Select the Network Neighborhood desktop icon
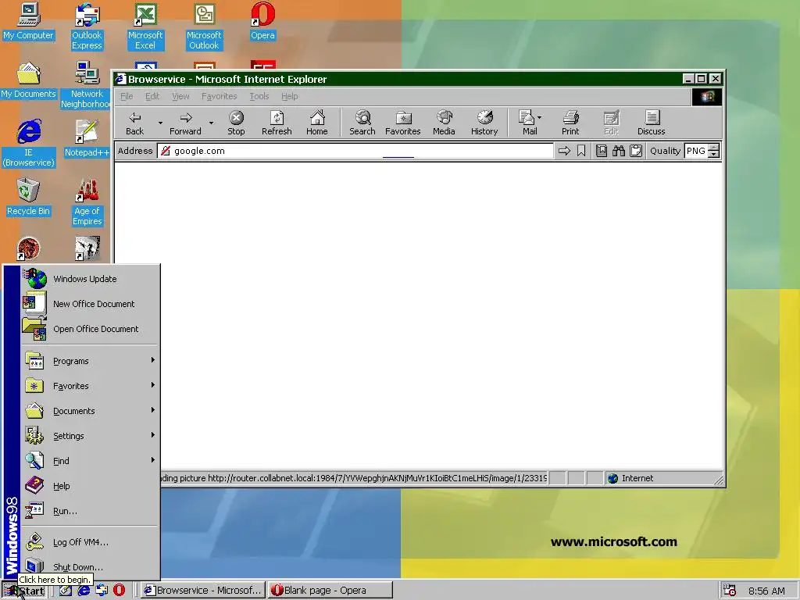 click(x=87, y=84)
